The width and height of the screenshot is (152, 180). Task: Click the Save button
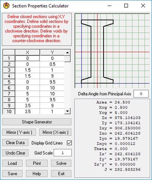12,174
